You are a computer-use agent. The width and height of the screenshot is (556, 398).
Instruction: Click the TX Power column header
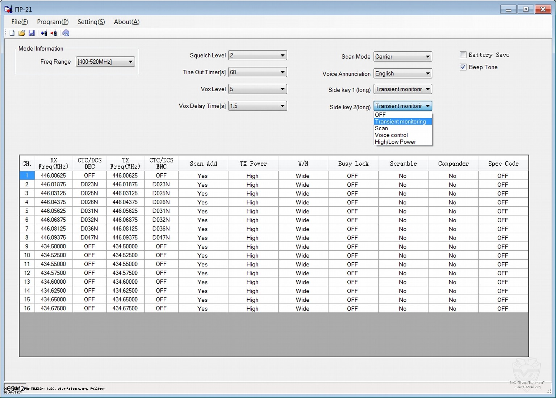(x=253, y=164)
